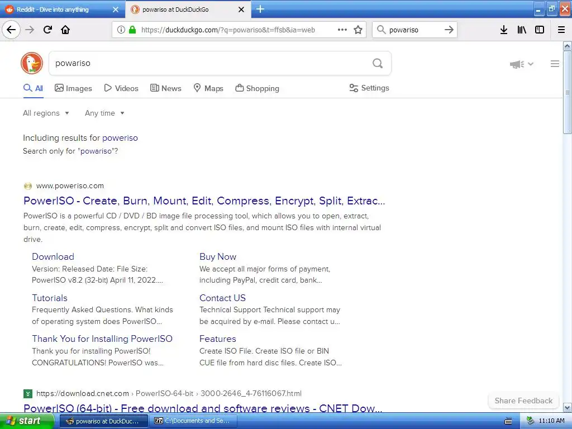Click the system tray network icon
Image resolution: width=572 pixels, height=429 pixels.
tap(530, 421)
